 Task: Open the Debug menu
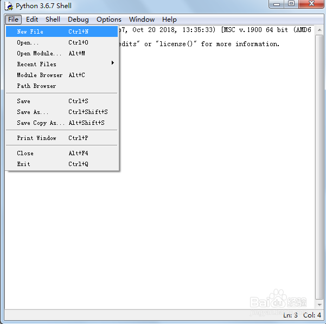[x=78, y=20]
